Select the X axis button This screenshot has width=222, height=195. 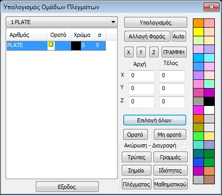click(128, 52)
